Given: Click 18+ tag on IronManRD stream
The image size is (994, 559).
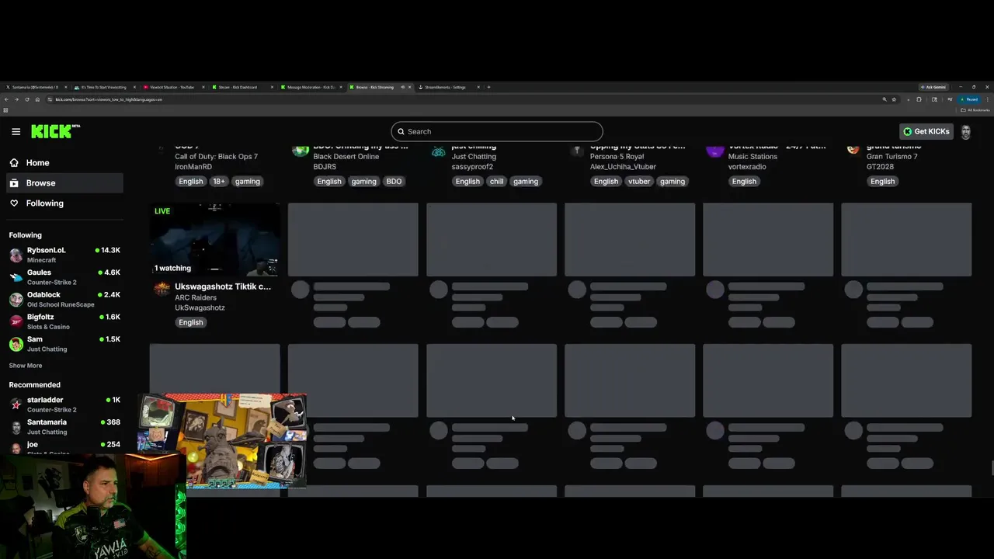Looking at the screenshot, I should [x=219, y=182].
